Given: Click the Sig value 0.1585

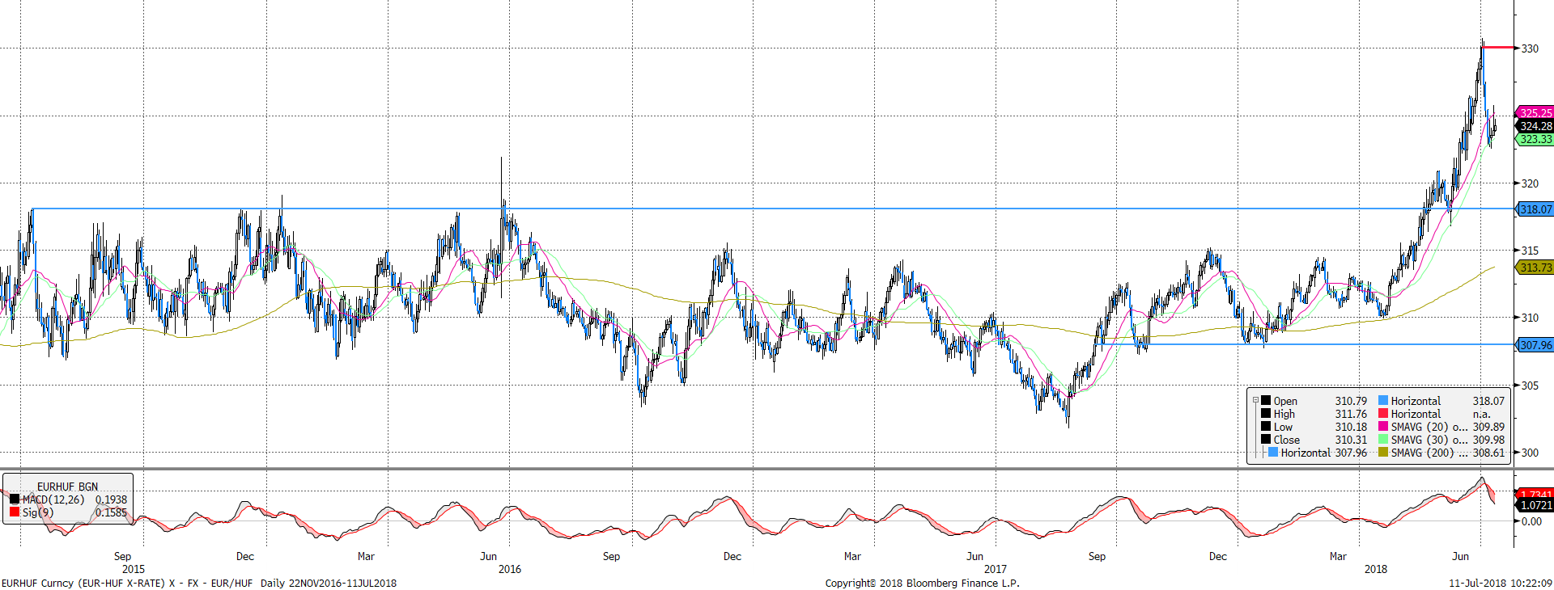Looking at the screenshot, I should coord(111,512).
